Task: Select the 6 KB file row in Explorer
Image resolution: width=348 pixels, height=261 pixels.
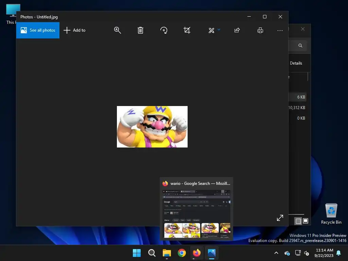Action: click(297, 97)
